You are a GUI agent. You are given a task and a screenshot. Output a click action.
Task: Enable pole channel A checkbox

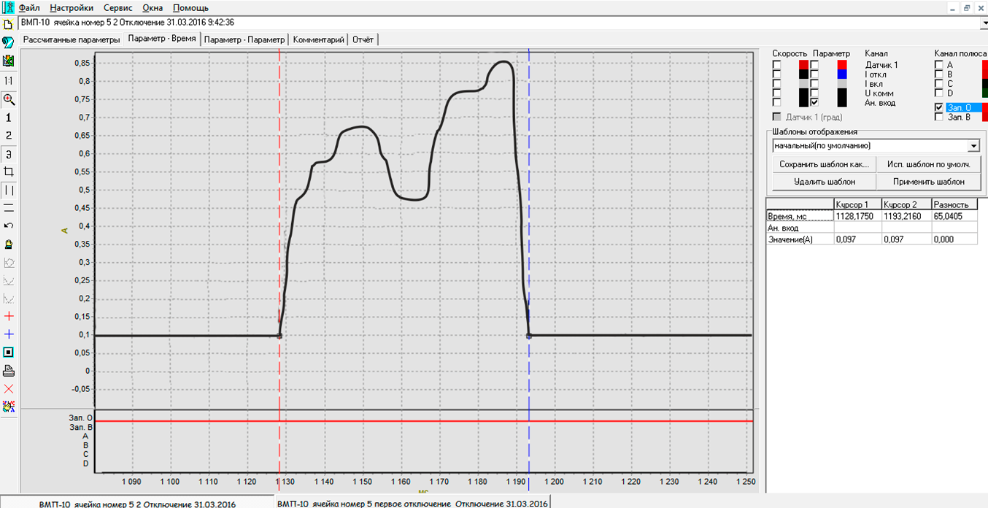(x=939, y=65)
